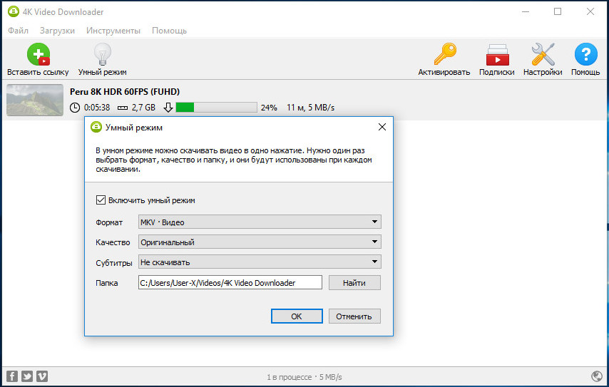Close the Умный режим dialog
The width and height of the screenshot is (609, 387).
coord(382,127)
